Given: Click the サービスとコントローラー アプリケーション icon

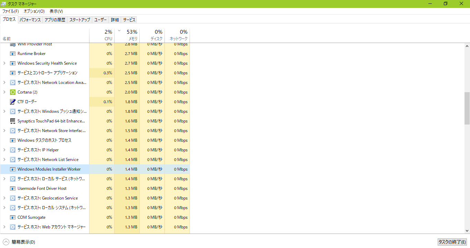Looking at the screenshot, I should 13,73.
